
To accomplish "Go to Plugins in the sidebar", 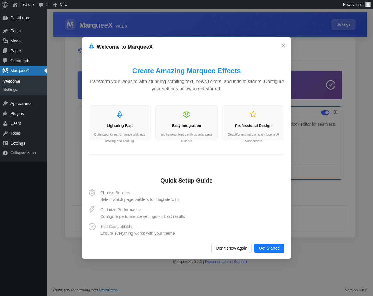I will pos(23,113).
